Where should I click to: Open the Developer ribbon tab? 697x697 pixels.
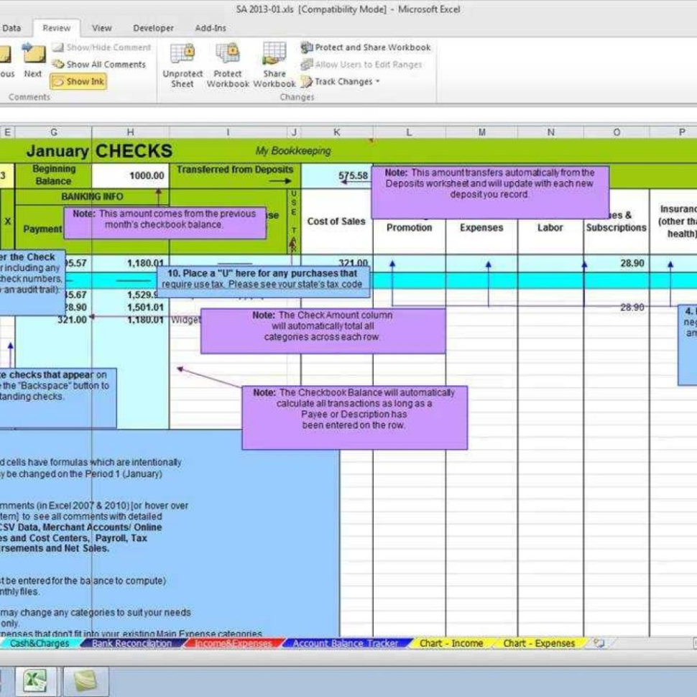click(x=153, y=27)
